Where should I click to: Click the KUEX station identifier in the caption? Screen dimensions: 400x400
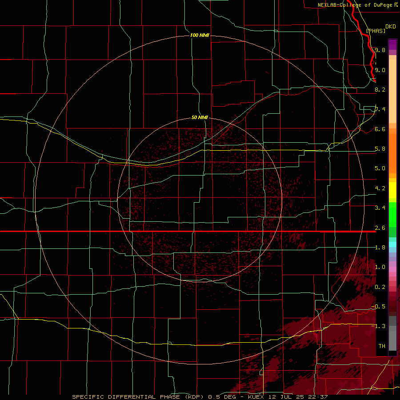click(256, 397)
